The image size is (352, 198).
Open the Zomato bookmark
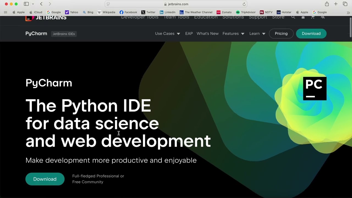(x=224, y=12)
